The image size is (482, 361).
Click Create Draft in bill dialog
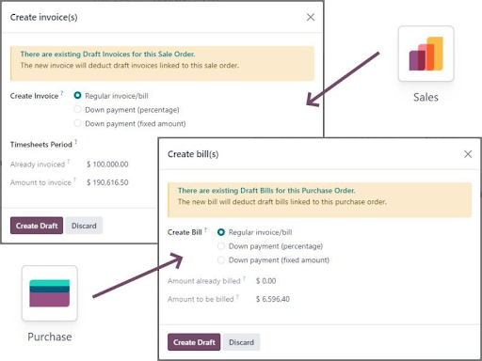194,342
